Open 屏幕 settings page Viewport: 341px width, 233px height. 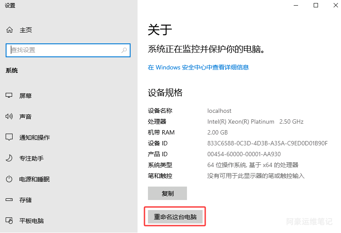[x=26, y=96]
